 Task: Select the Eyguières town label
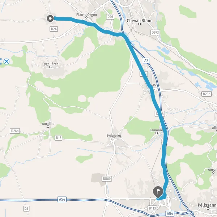click(x=114, y=135)
